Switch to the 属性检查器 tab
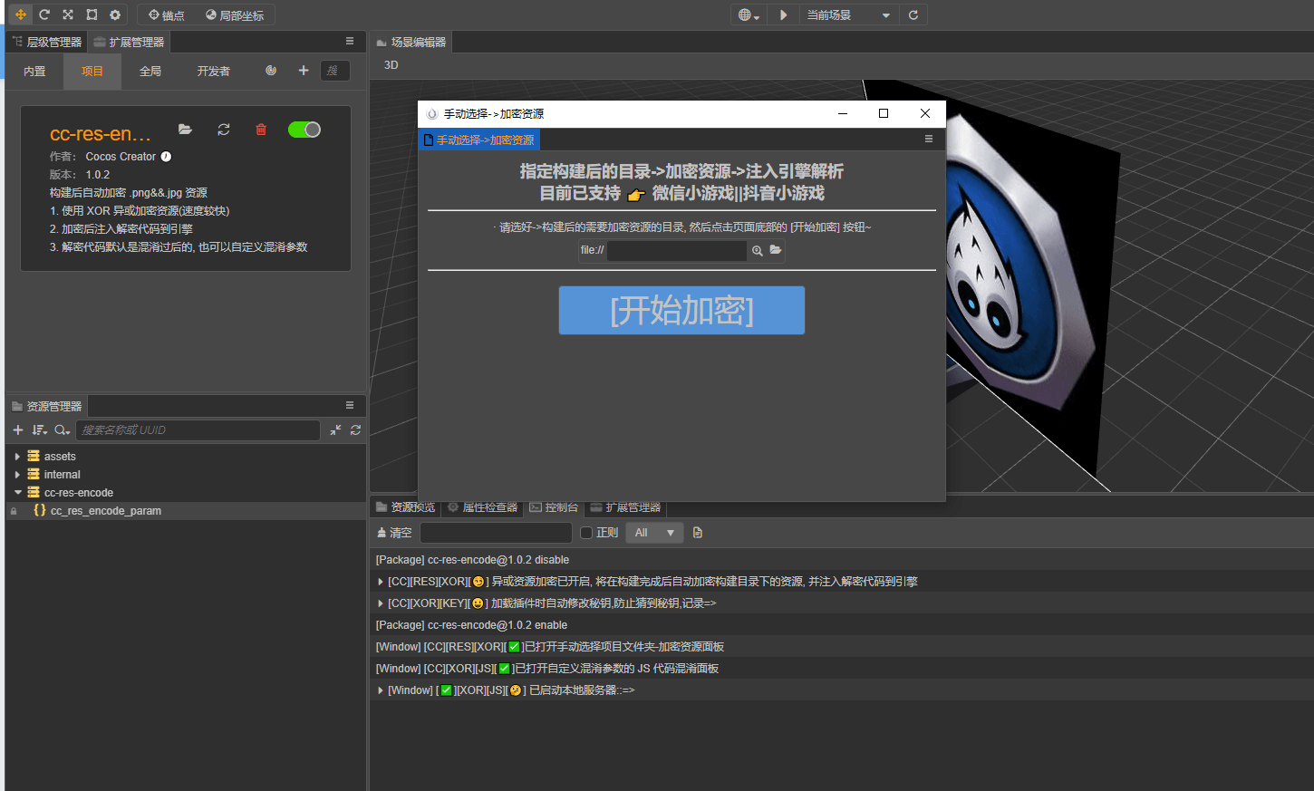 (x=483, y=507)
